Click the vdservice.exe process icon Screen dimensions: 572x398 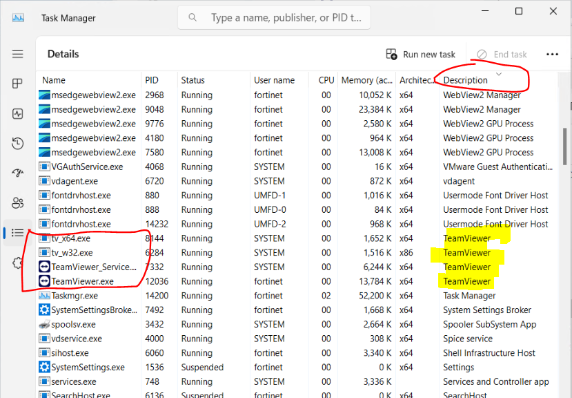point(44,339)
